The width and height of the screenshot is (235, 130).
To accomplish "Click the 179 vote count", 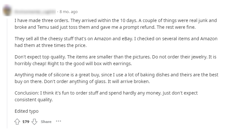I will pyautogui.click(x=26, y=122).
